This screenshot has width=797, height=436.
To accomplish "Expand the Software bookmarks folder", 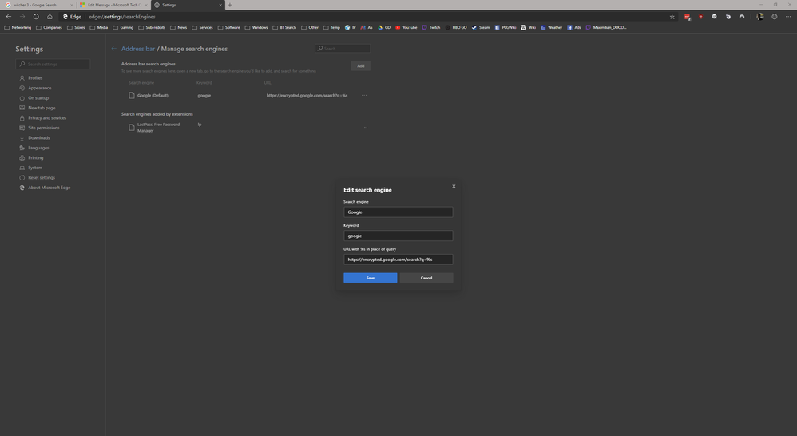I will pyautogui.click(x=228, y=27).
